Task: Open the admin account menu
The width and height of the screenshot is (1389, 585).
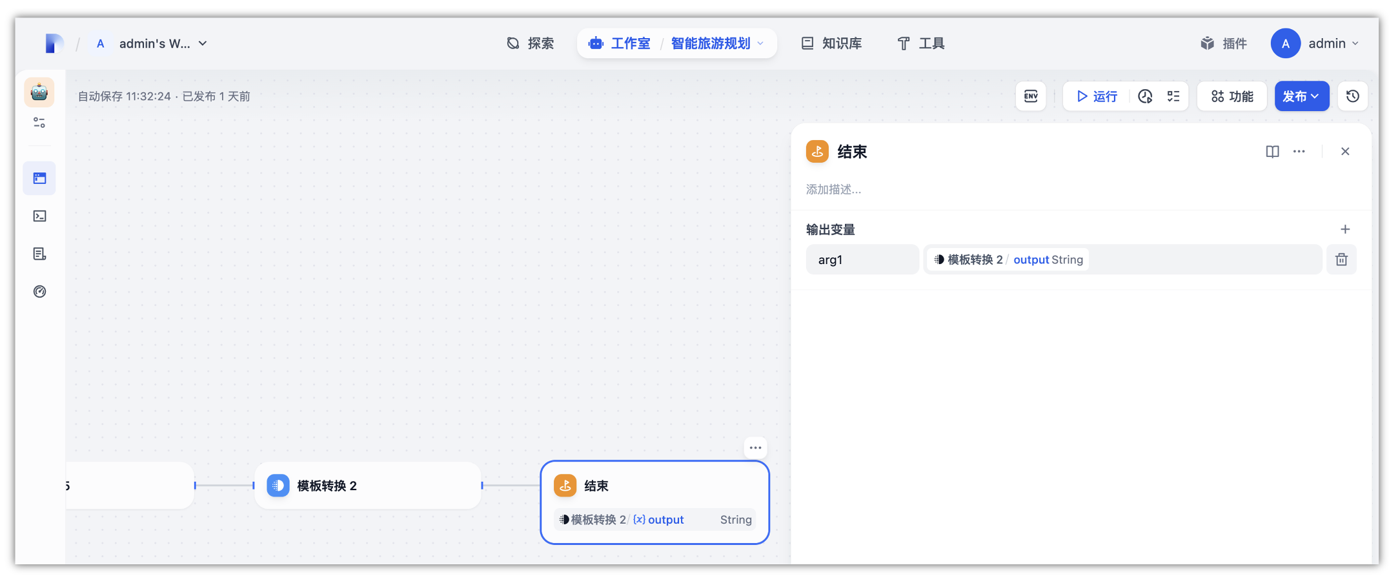Action: [x=1316, y=43]
